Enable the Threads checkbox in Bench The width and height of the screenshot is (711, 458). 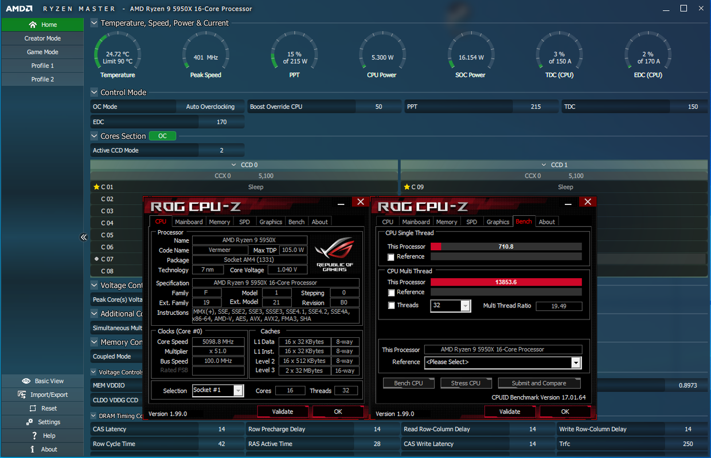(391, 306)
